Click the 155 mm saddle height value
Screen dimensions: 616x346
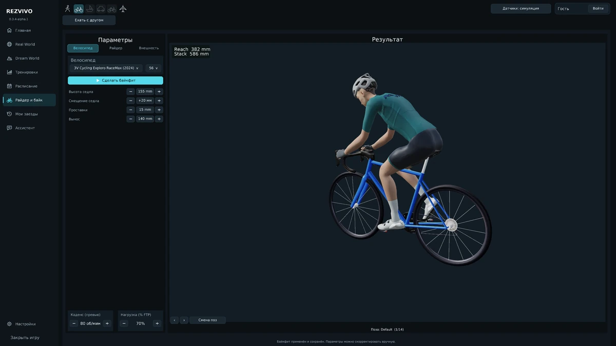tap(145, 92)
